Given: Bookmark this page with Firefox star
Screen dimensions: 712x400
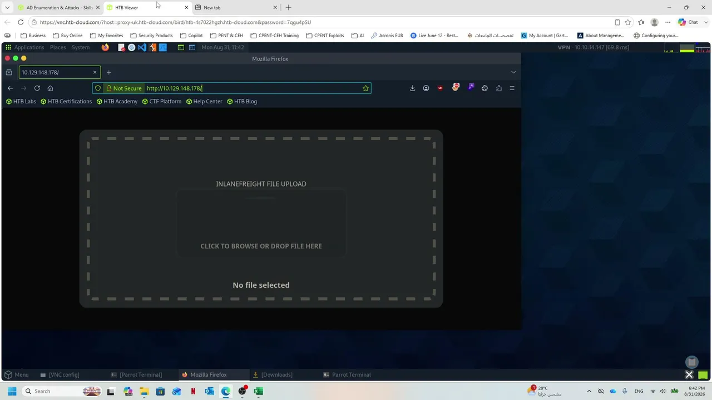Looking at the screenshot, I should [365, 88].
